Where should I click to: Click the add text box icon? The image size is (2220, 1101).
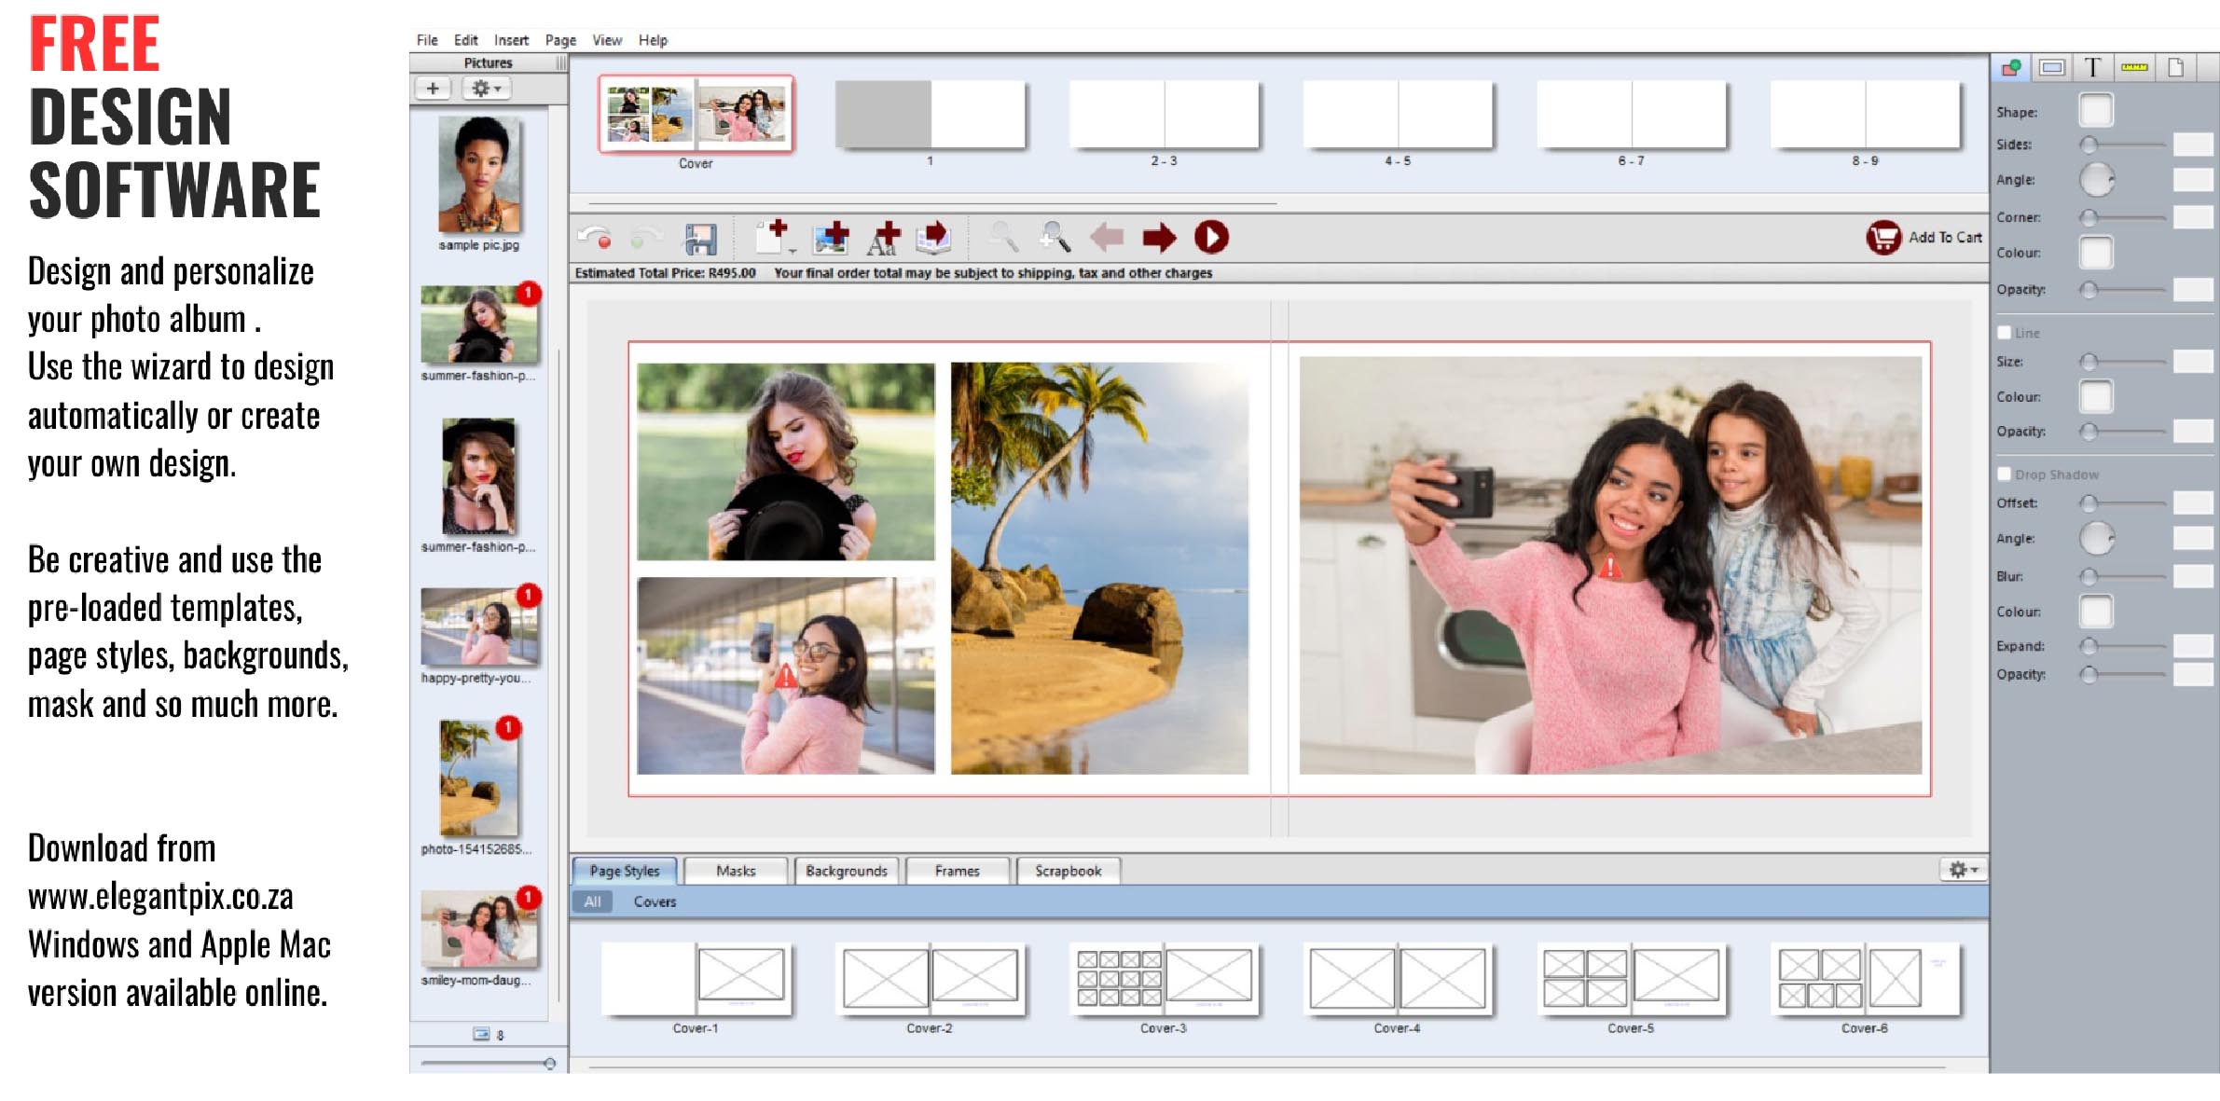(x=882, y=238)
